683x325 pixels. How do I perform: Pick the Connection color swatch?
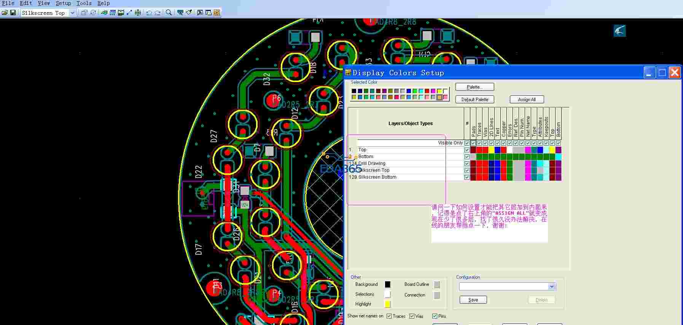437,295
